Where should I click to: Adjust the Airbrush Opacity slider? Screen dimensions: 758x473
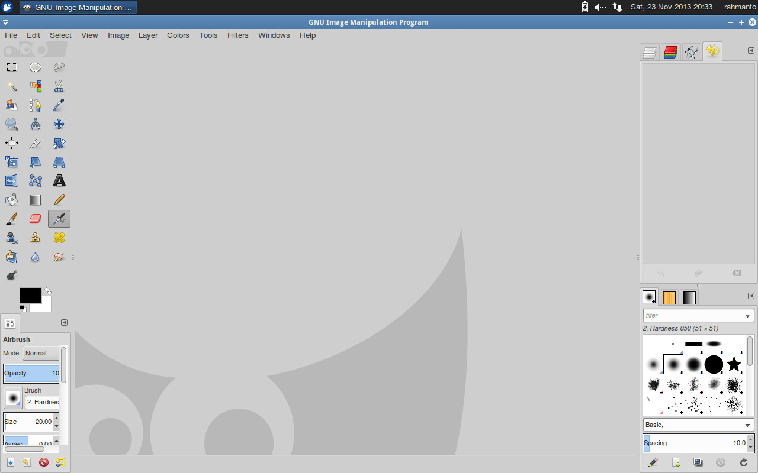(31, 373)
